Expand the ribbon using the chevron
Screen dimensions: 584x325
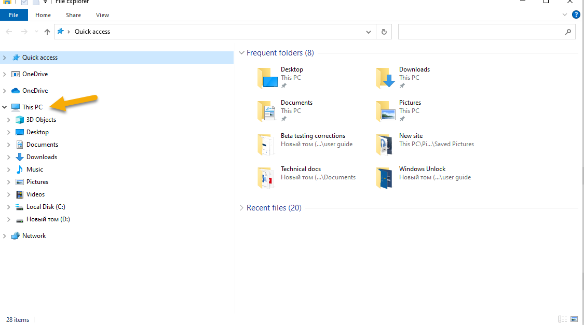(x=565, y=15)
